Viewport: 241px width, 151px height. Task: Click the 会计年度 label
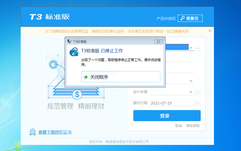[140, 92]
